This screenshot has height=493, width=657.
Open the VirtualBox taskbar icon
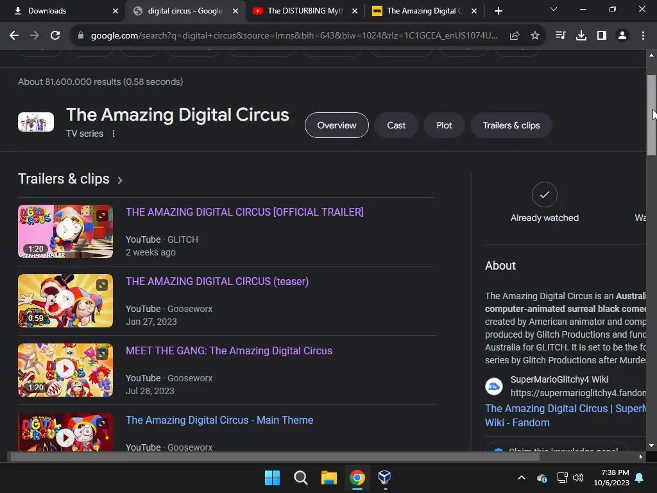click(385, 478)
